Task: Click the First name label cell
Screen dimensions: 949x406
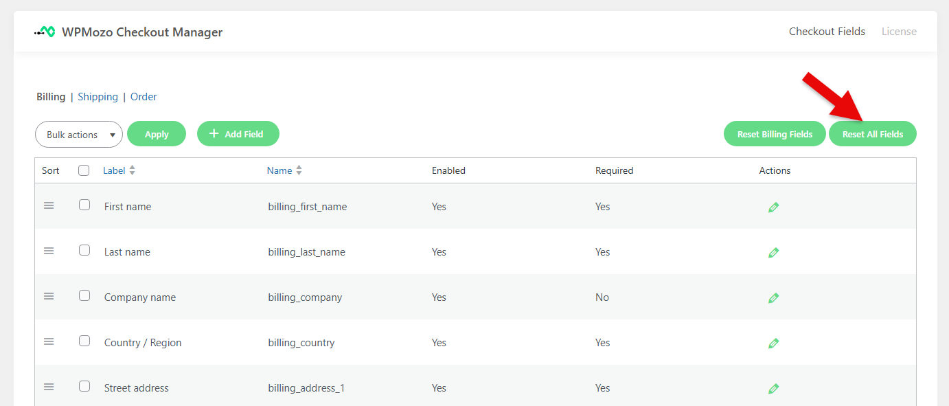Action: point(128,207)
